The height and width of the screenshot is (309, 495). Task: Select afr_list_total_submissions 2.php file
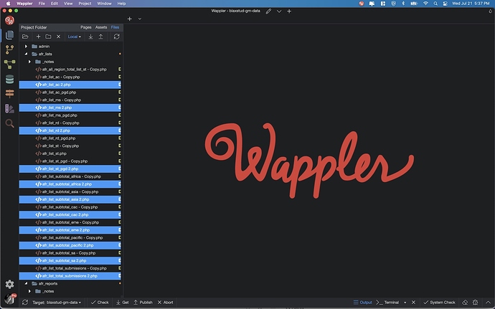click(70, 276)
